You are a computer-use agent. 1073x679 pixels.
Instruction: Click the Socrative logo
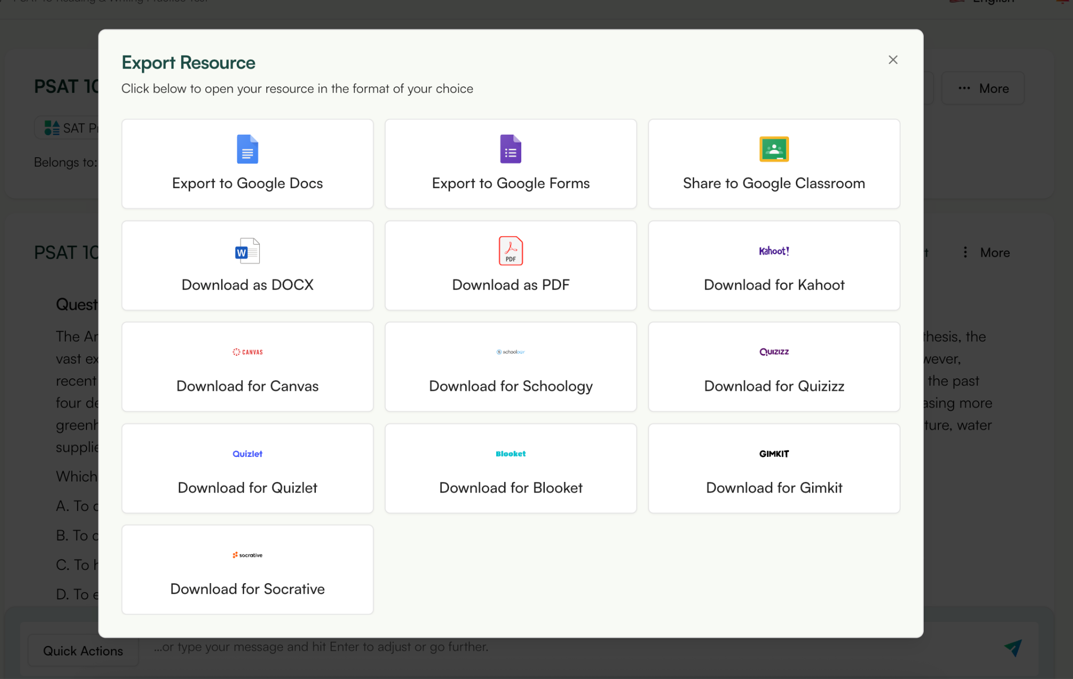[x=247, y=555]
